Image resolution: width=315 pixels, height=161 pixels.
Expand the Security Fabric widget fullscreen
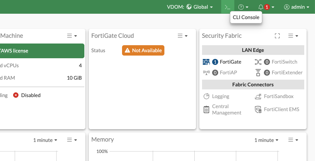(x=277, y=36)
